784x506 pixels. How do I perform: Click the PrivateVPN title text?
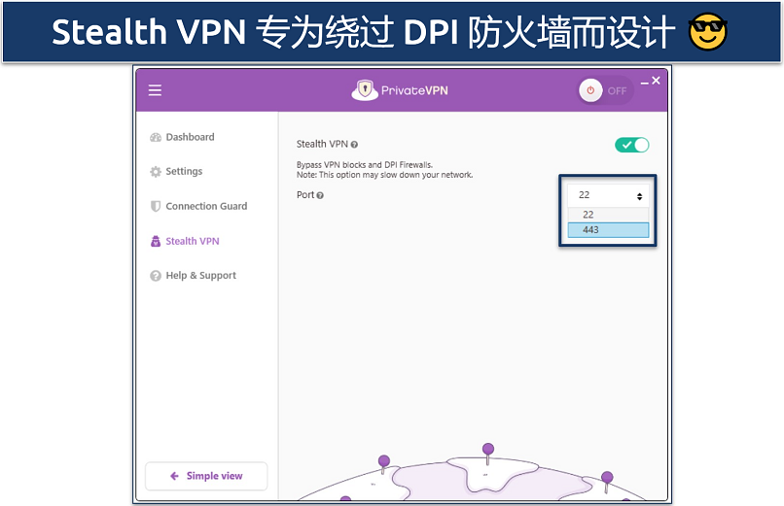[x=414, y=90]
